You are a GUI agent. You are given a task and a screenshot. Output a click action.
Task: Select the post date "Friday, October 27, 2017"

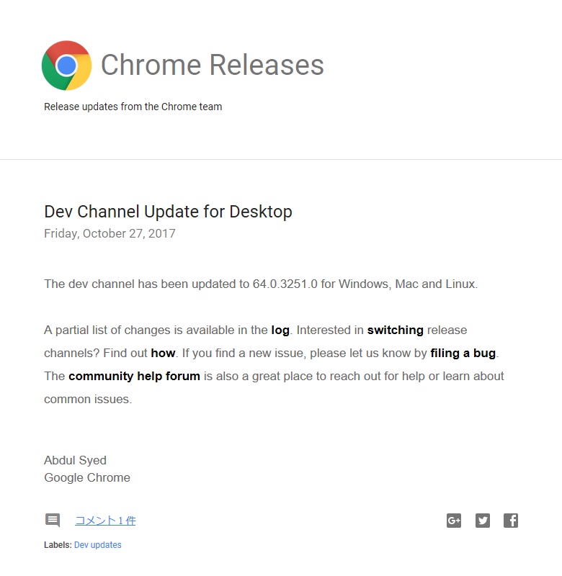[109, 233]
